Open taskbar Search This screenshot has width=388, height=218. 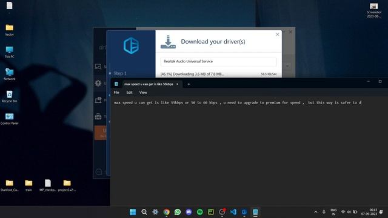144,212
